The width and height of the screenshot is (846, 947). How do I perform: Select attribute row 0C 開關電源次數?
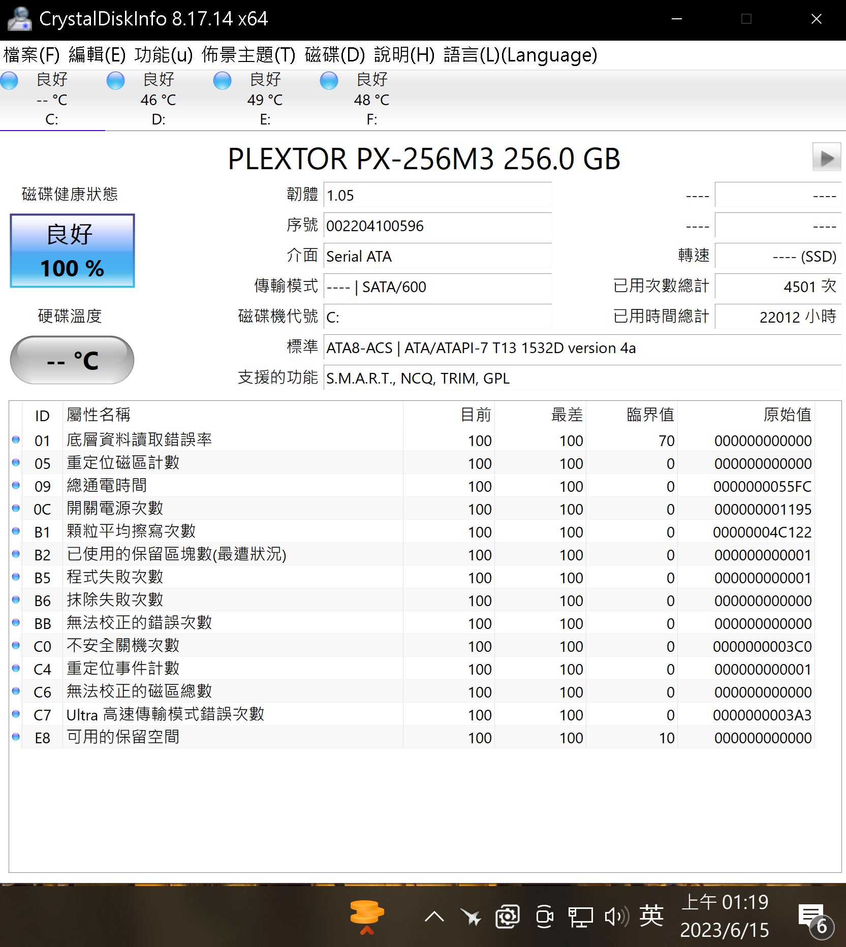click(412, 509)
